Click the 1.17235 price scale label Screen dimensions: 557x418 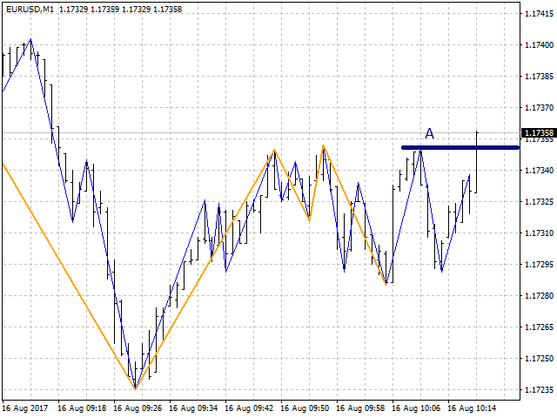point(539,390)
